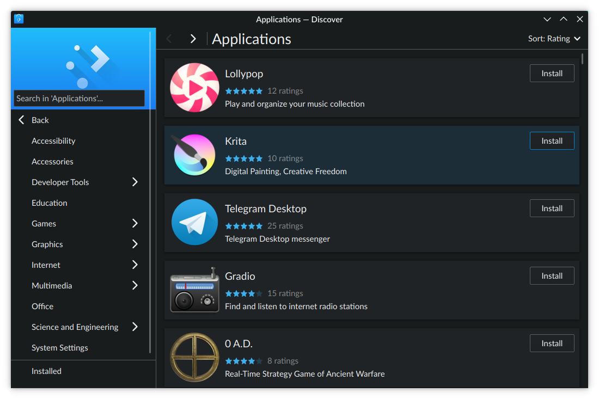Image resolution: width=599 pixels, height=399 pixels.
Task: Open the Science and Engineering label
Action: pos(75,327)
